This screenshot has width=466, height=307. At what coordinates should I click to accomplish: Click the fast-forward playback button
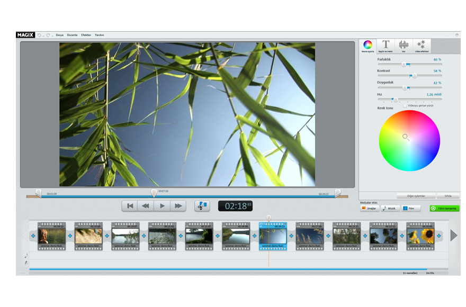178,206
